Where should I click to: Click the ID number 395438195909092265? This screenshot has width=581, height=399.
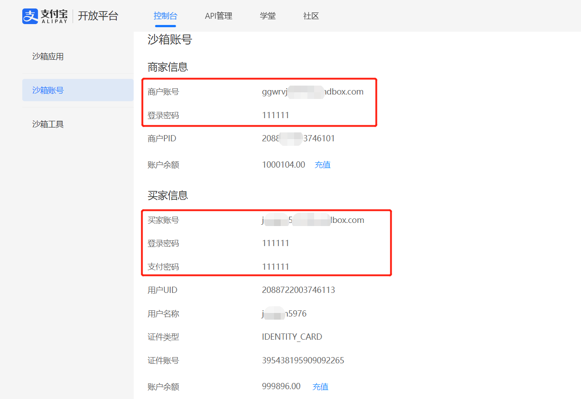(303, 361)
